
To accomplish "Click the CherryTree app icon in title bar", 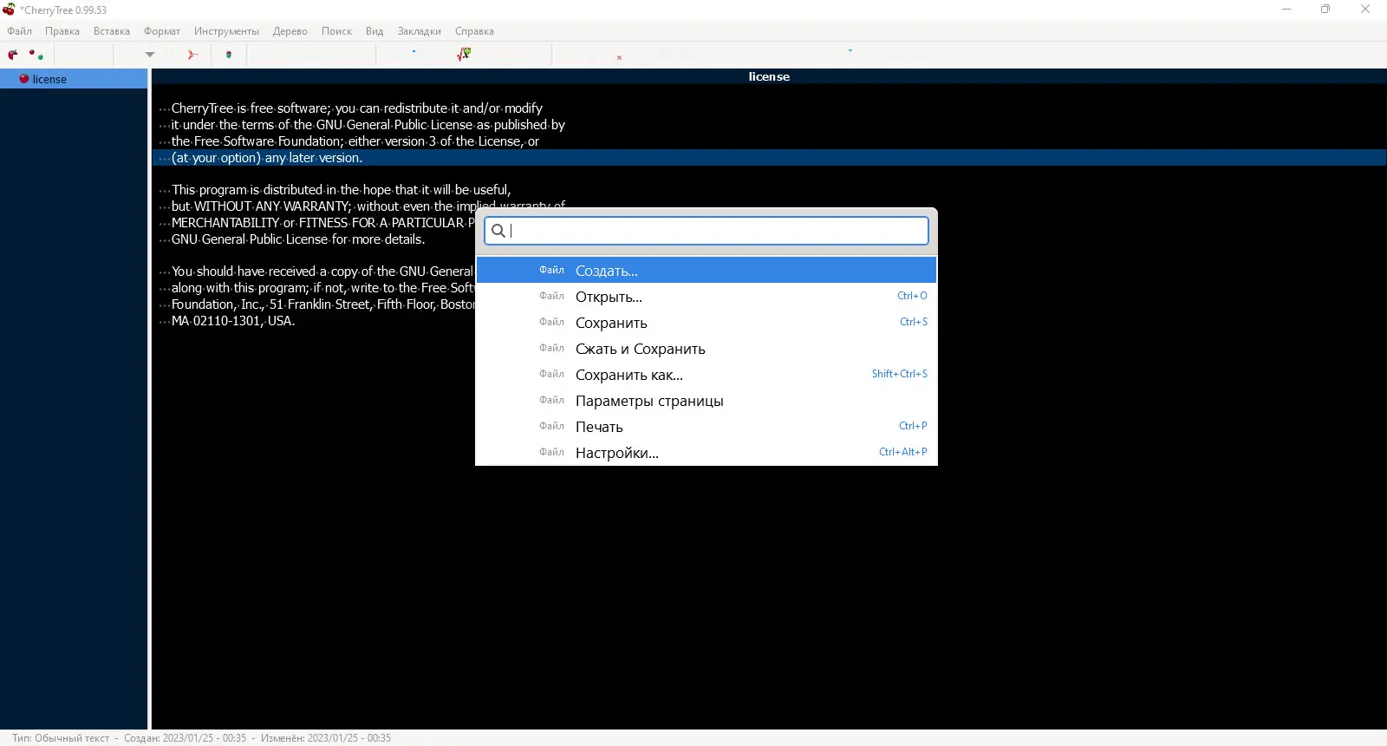I will [x=10, y=10].
